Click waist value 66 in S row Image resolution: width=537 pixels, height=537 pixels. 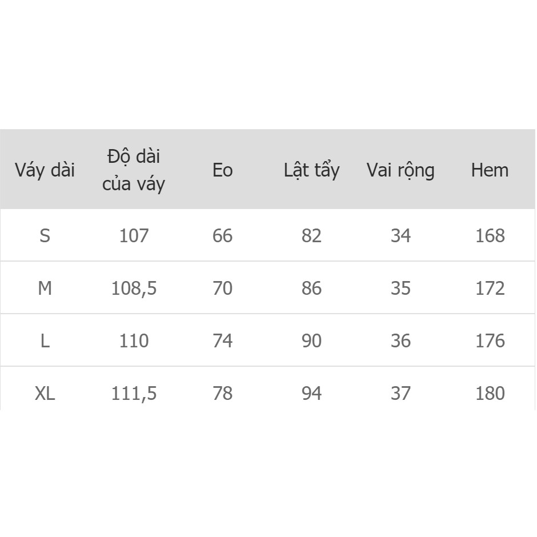223,236
